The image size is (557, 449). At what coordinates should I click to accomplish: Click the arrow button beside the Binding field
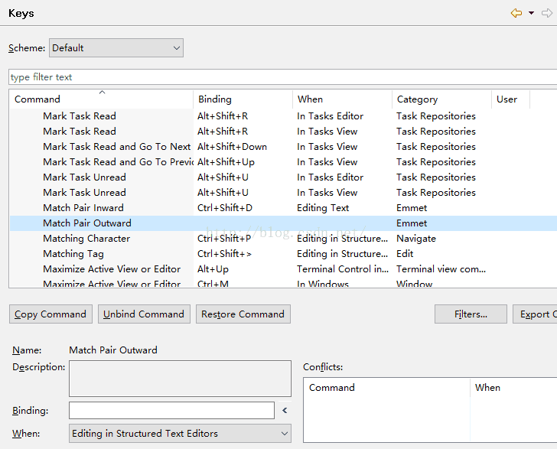coord(285,411)
